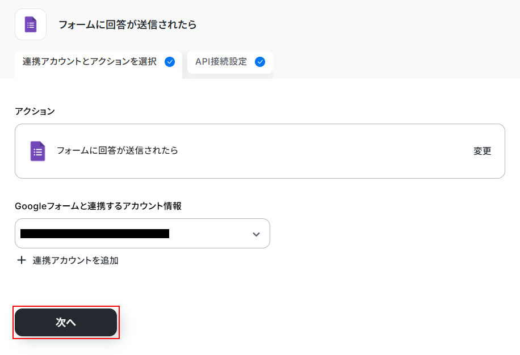Click the page header title フォームに回答が送信されたら
The width and height of the screenshot is (520, 355).
click(127, 24)
